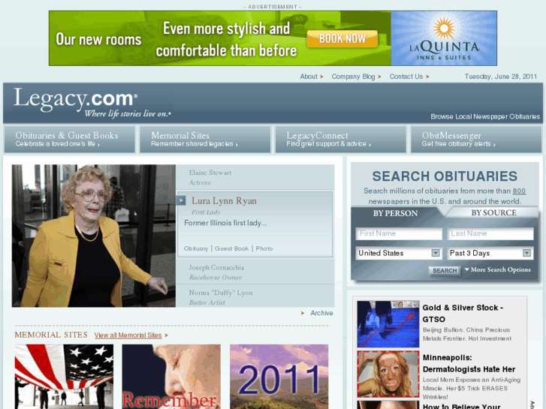Click the arrow icon beside Lura Lynn Ryan
The image size is (546, 409).
tap(181, 200)
